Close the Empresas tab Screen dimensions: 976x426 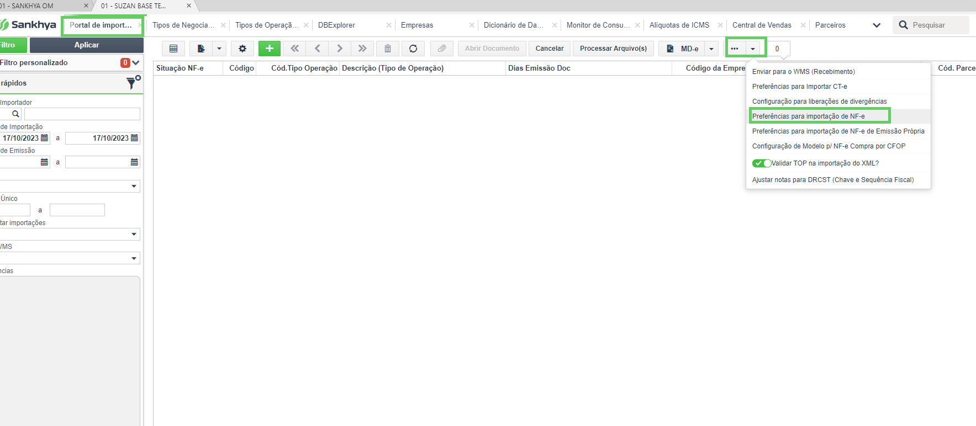(472, 25)
